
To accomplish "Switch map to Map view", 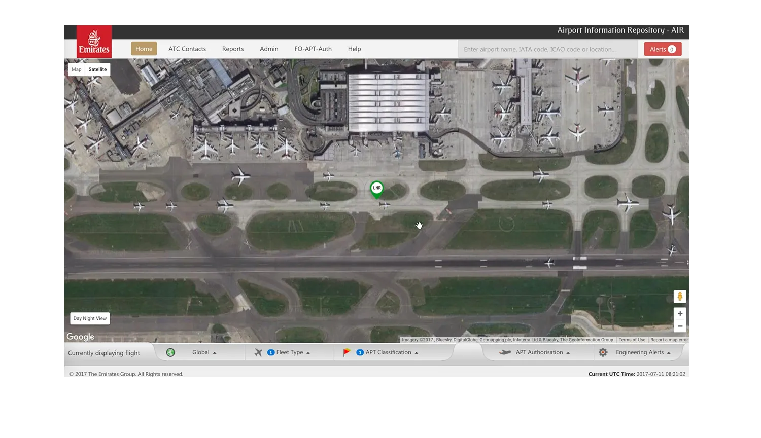I will point(77,69).
